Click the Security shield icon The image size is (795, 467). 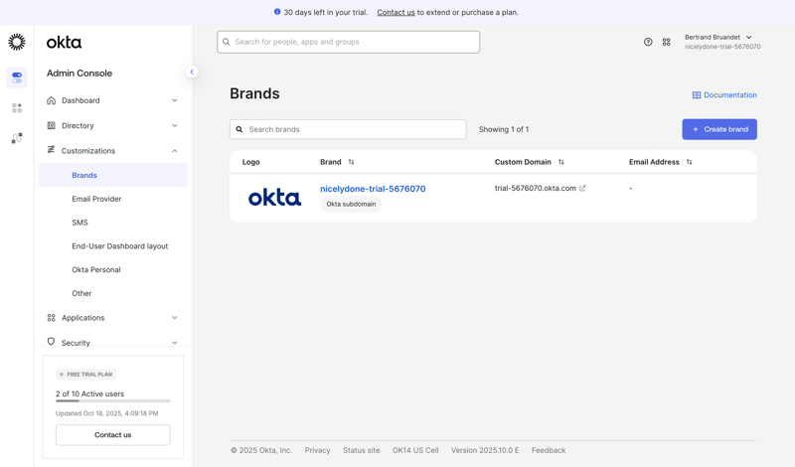tap(51, 342)
